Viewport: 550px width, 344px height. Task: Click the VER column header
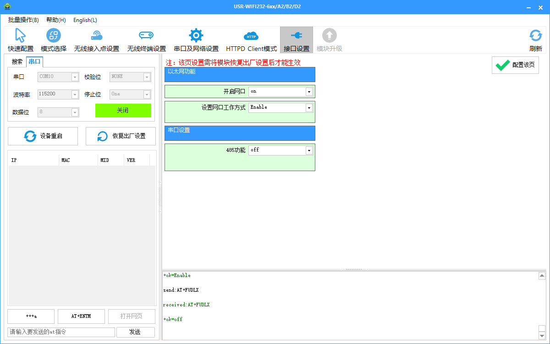(x=137, y=161)
